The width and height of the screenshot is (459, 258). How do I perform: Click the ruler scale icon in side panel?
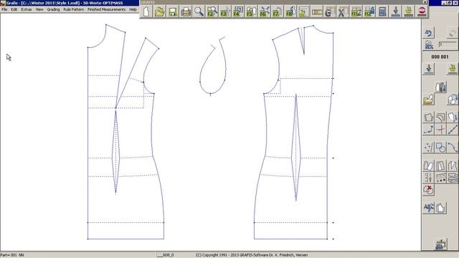click(429, 178)
